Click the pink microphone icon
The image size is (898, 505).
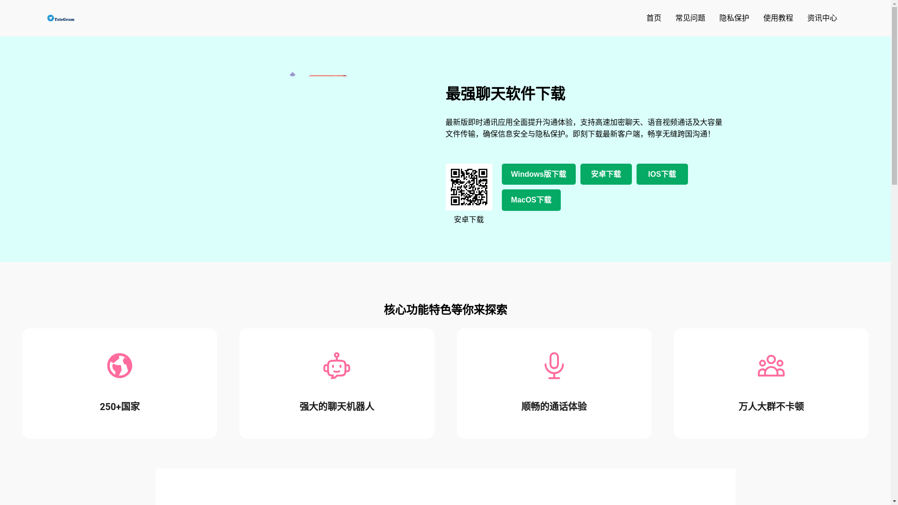(x=554, y=366)
